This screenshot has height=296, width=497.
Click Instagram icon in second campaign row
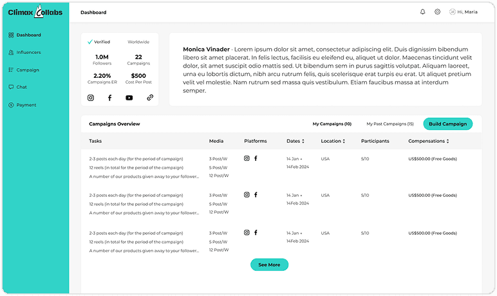(x=247, y=194)
